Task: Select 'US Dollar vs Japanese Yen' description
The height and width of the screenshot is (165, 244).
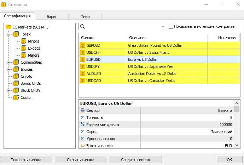Action: (151, 66)
